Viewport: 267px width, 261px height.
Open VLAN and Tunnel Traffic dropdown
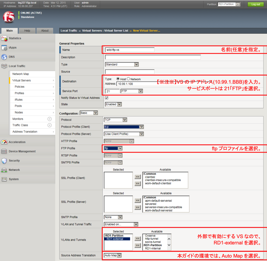pyautogui.click(x=121, y=224)
